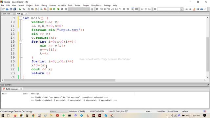The height and width of the screenshot is (118, 210).
Task: Open the Plugins menu
Action: (86, 5)
